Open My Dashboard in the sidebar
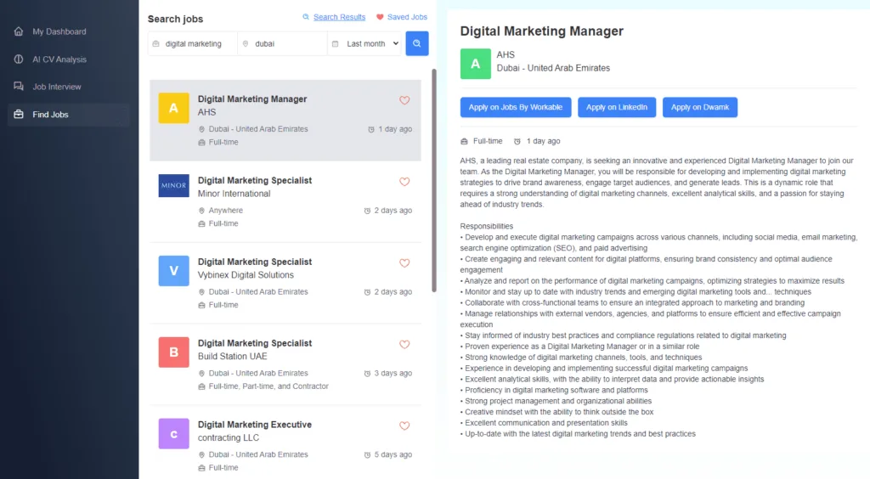This screenshot has height=479, width=870. coord(59,31)
